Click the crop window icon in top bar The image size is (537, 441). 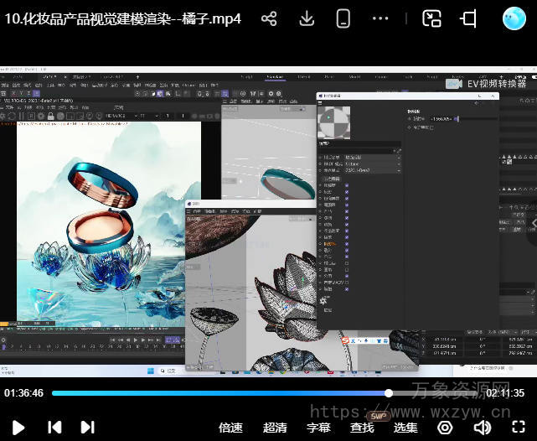click(x=468, y=18)
